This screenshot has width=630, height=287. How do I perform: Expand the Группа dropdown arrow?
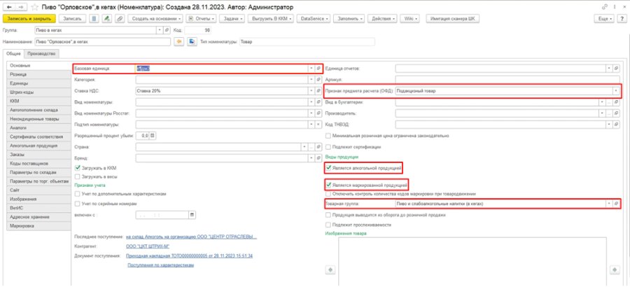(160, 30)
